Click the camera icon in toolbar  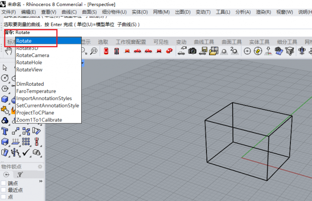192,51
